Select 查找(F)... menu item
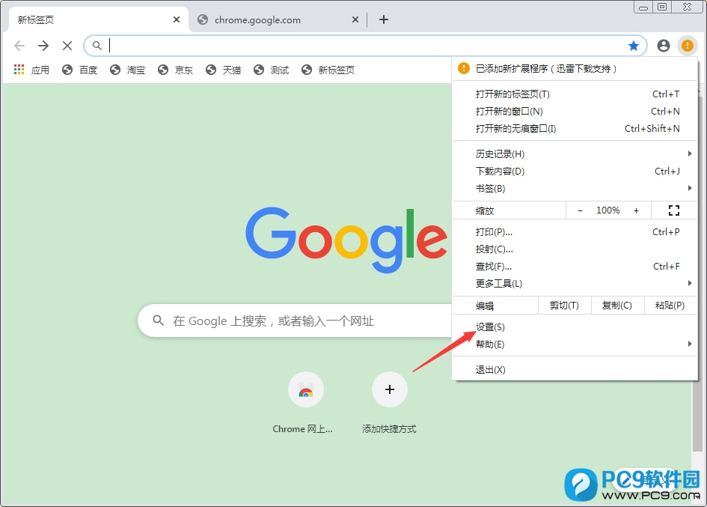 (x=575, y=267)
